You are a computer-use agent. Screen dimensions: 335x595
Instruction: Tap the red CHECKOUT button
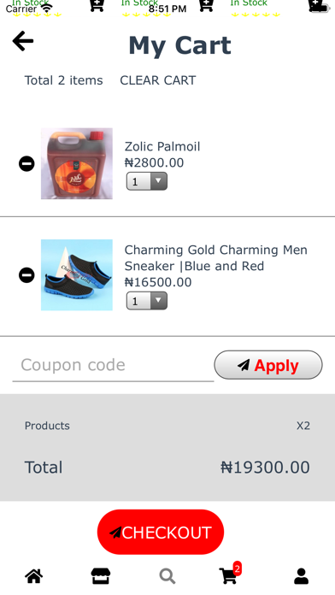pyautogui.click(x=161, y=532)
